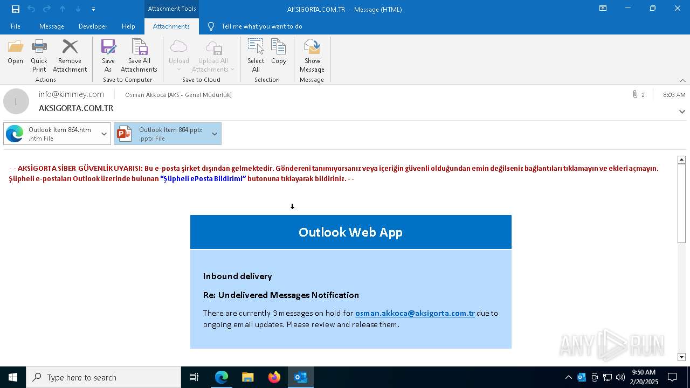690x388 pixels.
Task: Click the Upload All Attachments dropdown
Action: click(213, 56)
